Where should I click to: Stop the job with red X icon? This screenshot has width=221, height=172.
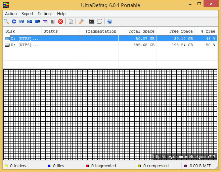60,21
